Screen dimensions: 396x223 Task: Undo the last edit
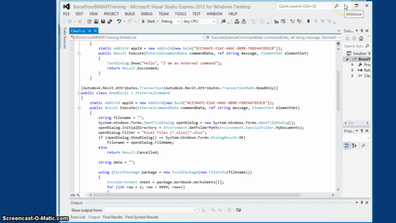119,22
